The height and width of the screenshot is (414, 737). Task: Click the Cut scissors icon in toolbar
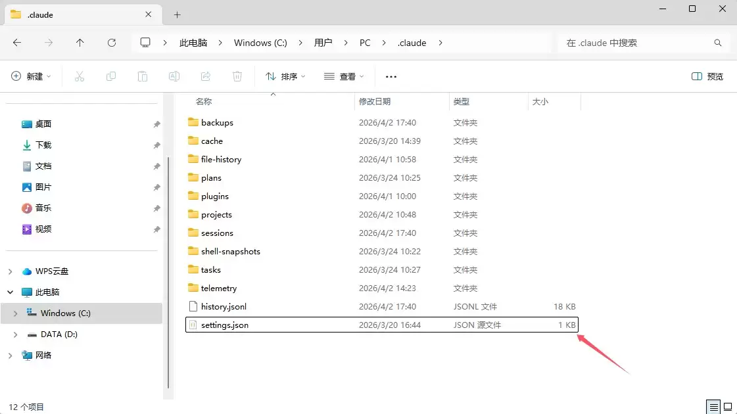point(80,77)
